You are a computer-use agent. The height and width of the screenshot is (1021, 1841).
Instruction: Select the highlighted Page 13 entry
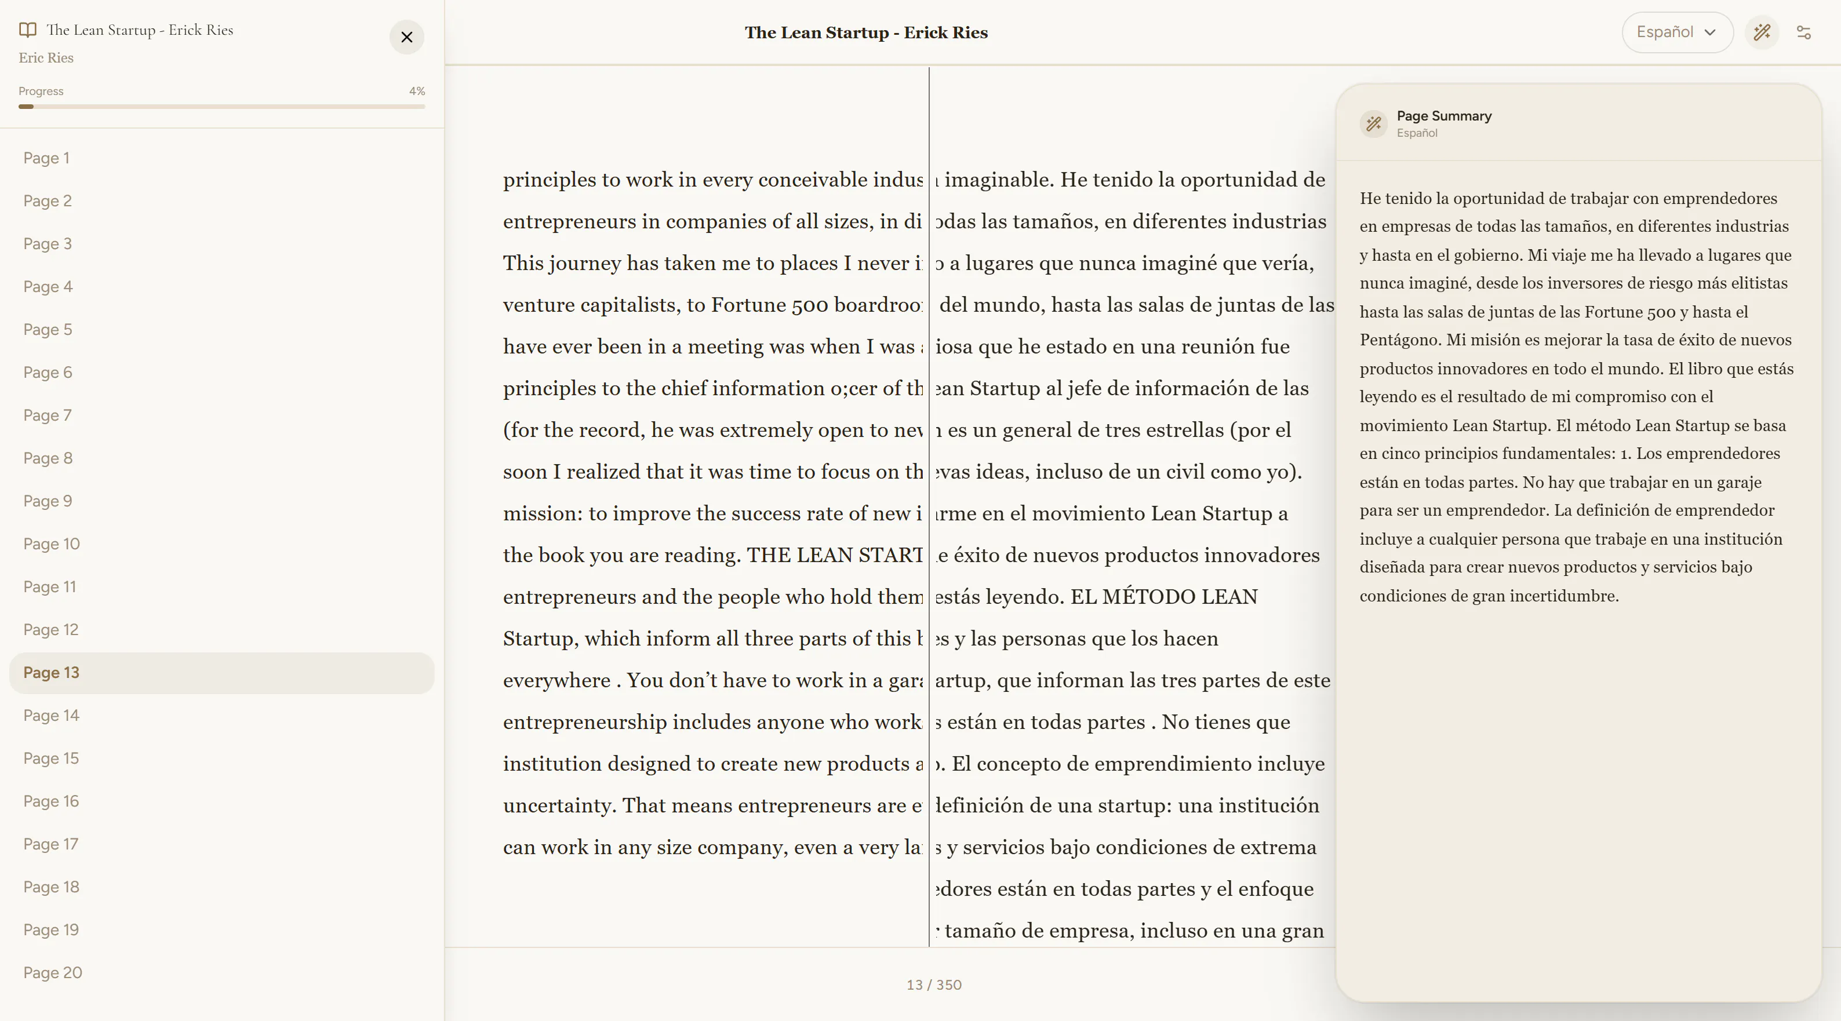point(221,672)
